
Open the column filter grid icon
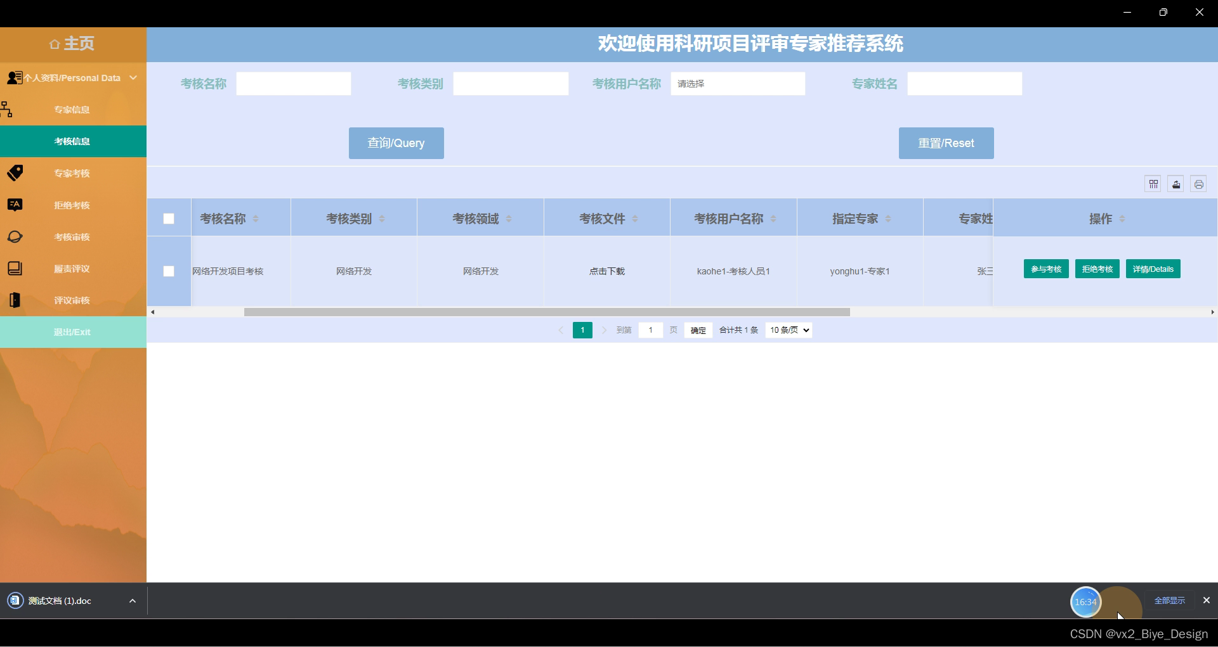tap(1153, 184)
